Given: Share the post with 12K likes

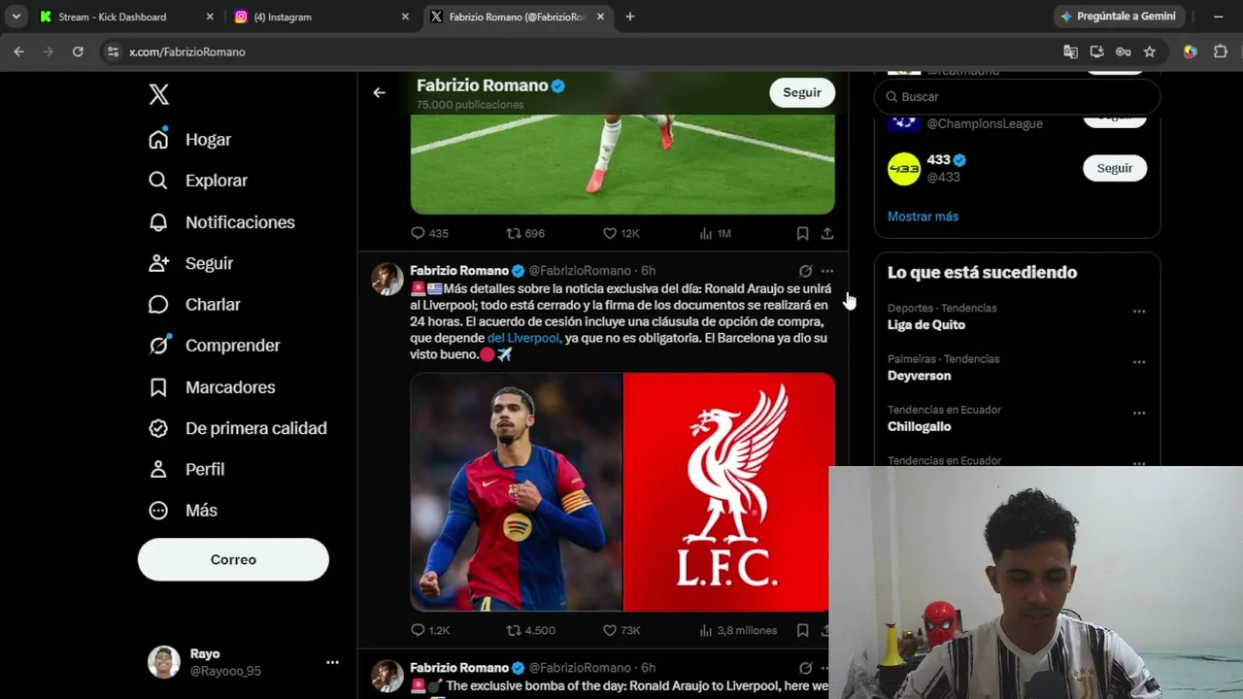Looking at the screenshot, I should (x=827, y=233).
